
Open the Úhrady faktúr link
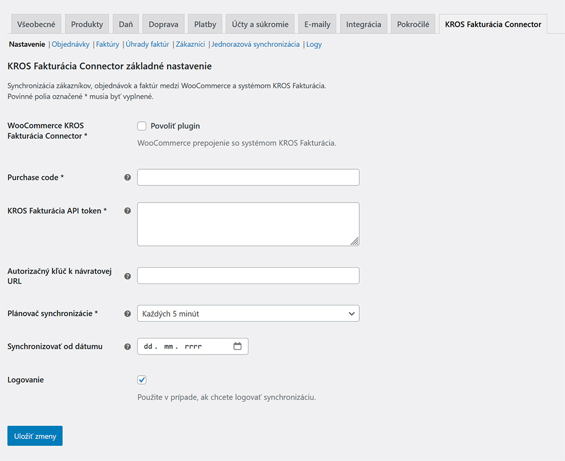tap(147, 44)
